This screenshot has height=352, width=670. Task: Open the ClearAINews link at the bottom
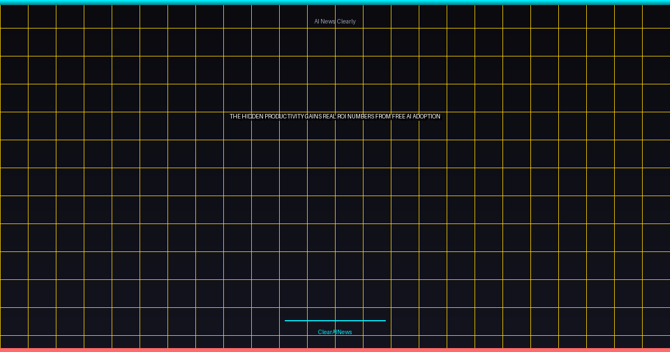tap(335, 332)
